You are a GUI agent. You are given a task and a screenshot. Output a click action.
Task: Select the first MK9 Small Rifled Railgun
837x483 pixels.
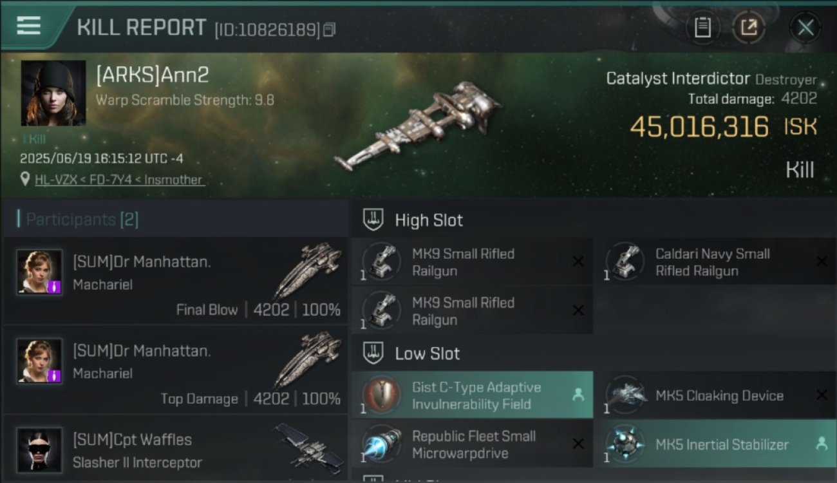point(472,262)
